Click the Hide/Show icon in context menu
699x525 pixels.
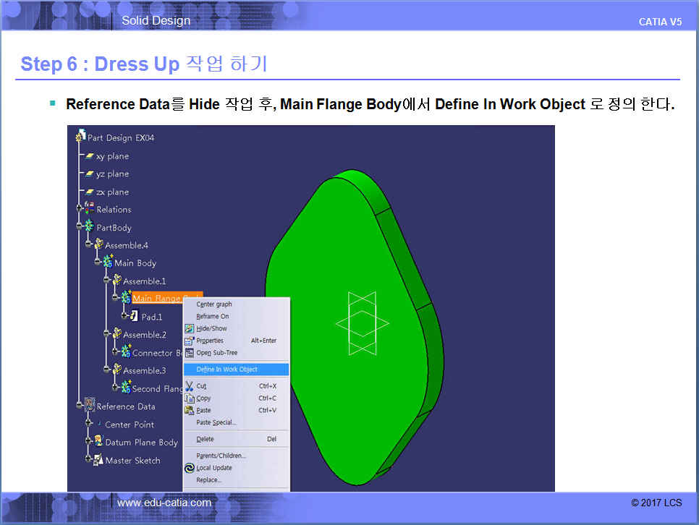point(190,328)
